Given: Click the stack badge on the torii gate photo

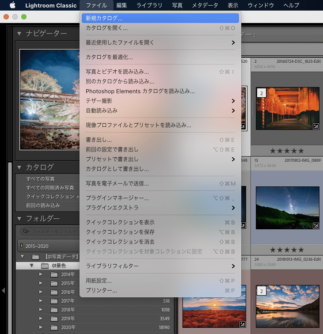Looking at the screenshot, I should point(261,93).
